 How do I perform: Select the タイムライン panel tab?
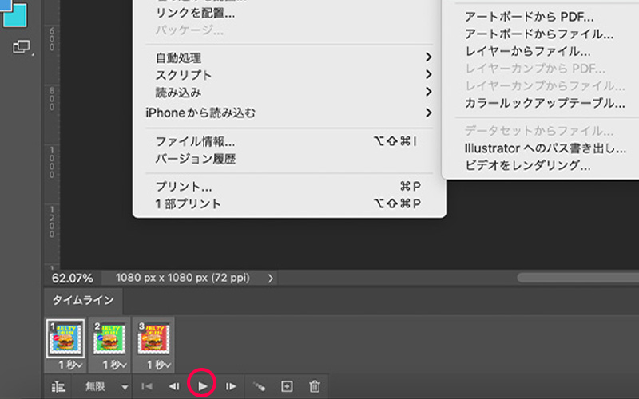click(x=83, y=301)
